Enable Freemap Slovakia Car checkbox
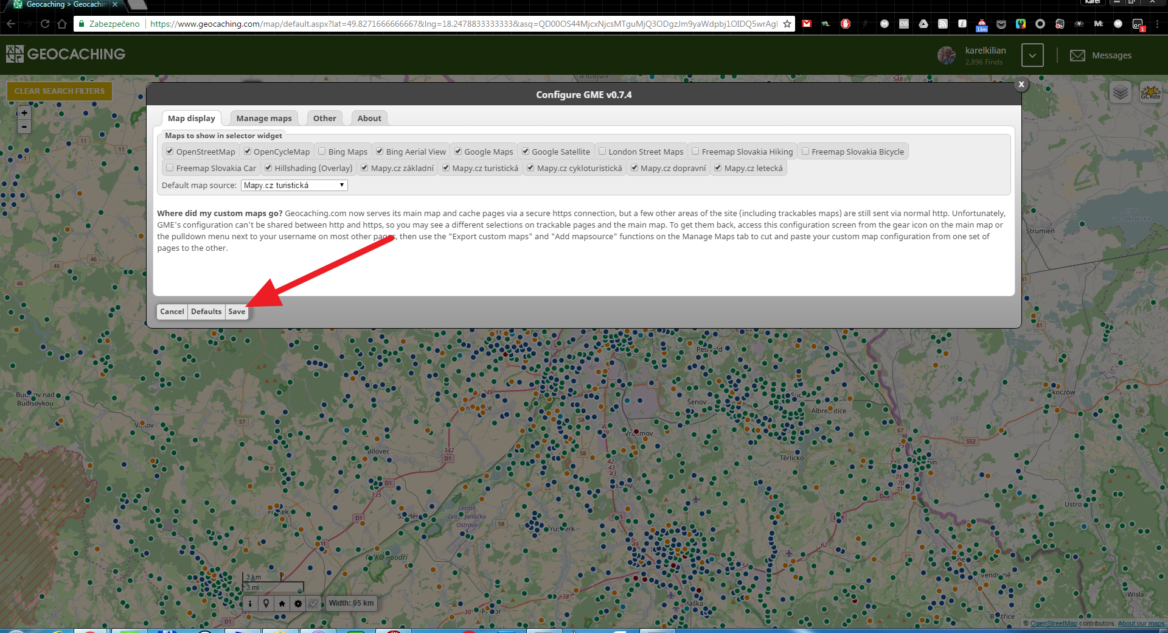 (170, 168)
